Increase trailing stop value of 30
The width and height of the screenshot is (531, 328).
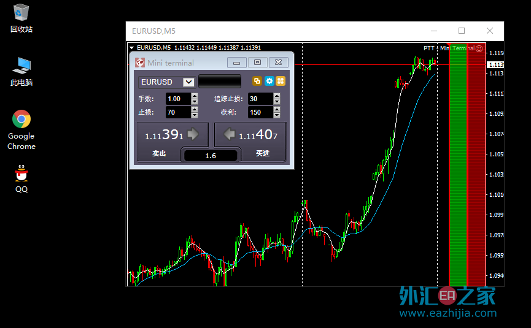pyautogui.click(x=277, y=96)
